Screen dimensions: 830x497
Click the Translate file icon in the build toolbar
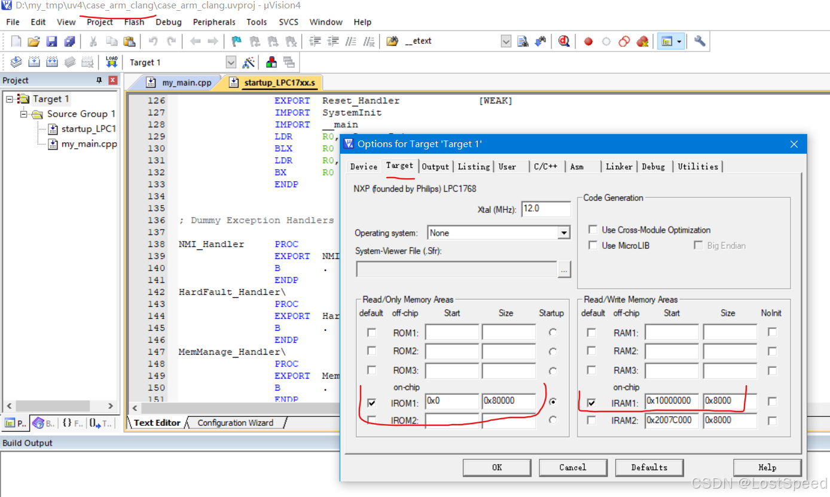coord(16,62)
